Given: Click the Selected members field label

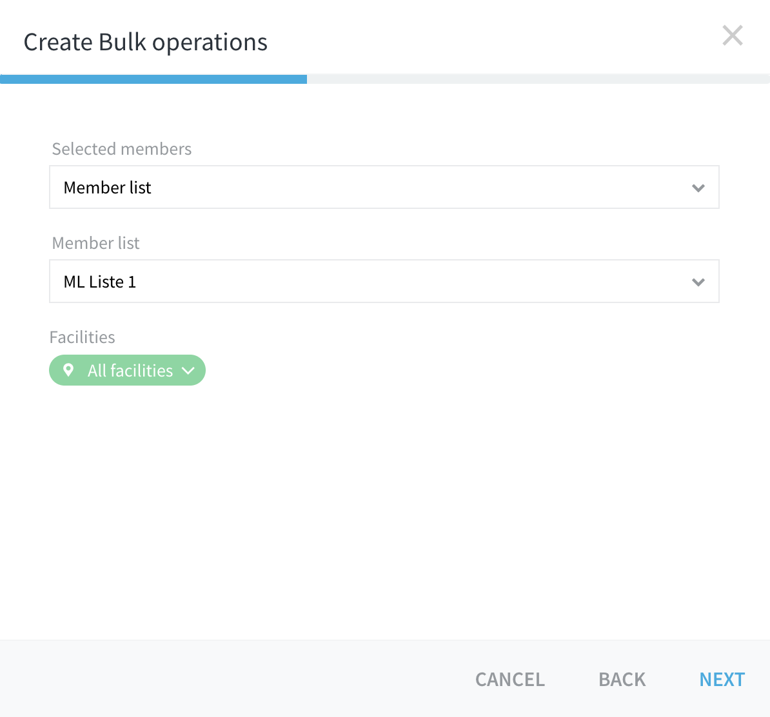Looking at the screenshot, I should coord(121,149).
